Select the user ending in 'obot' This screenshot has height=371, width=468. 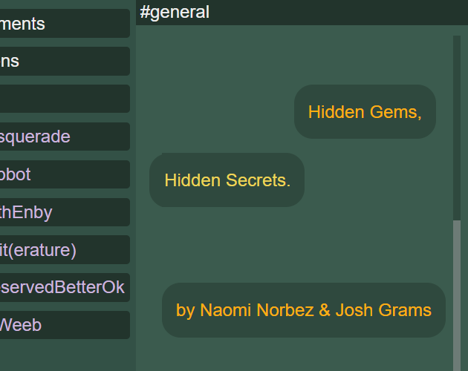65,174
